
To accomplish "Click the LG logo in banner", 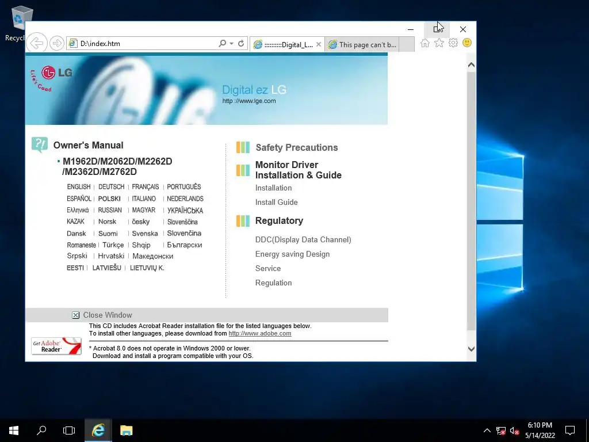I will pyautogui.click(x=51, y=78).
